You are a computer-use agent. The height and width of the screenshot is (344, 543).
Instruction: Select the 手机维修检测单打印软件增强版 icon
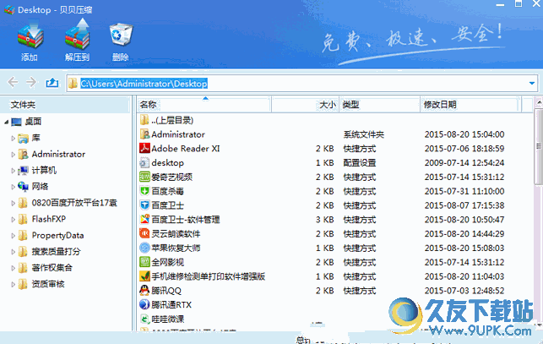coord(144,276)
